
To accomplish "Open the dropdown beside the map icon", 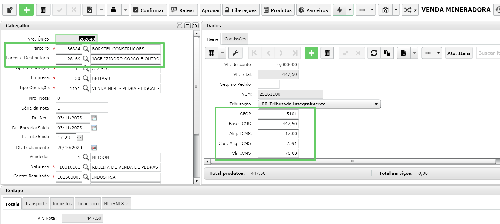I will tap(396, 10).
